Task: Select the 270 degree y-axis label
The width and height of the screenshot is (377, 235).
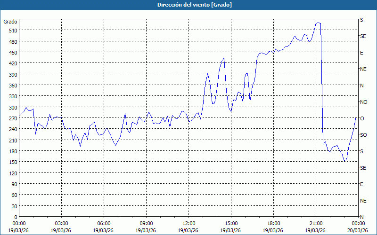Action: coord(11,118)
